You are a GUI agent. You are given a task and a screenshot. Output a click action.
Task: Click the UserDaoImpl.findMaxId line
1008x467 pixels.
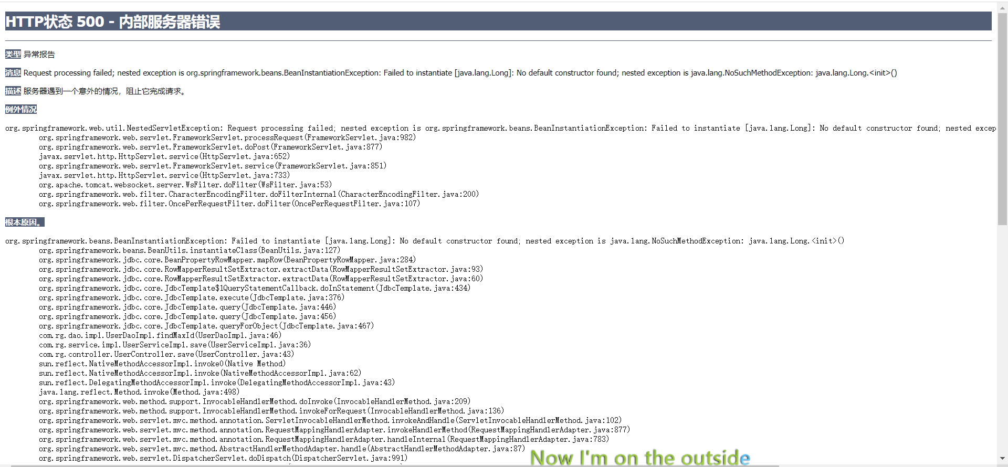pos(160,335)
